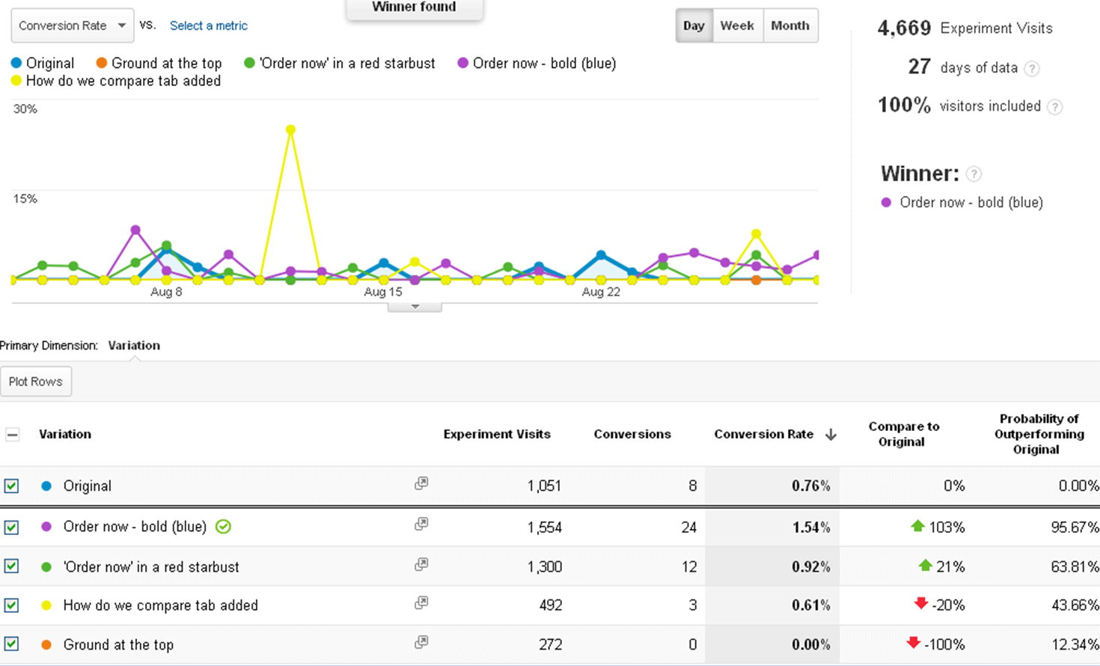The width and height of the screenshot is (1100, 666).
Task: Open preview icon for red starbust row
Action: coord(421,564)
